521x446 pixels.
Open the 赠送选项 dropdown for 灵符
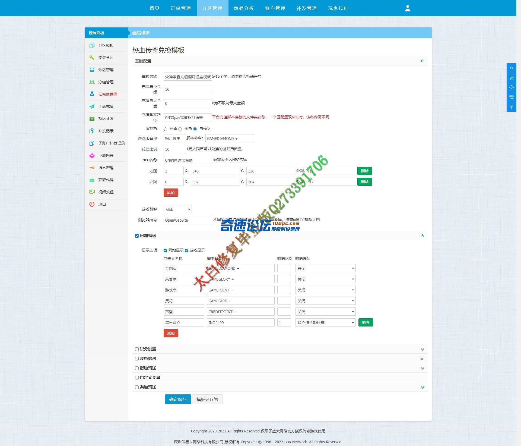coord(325,301)
